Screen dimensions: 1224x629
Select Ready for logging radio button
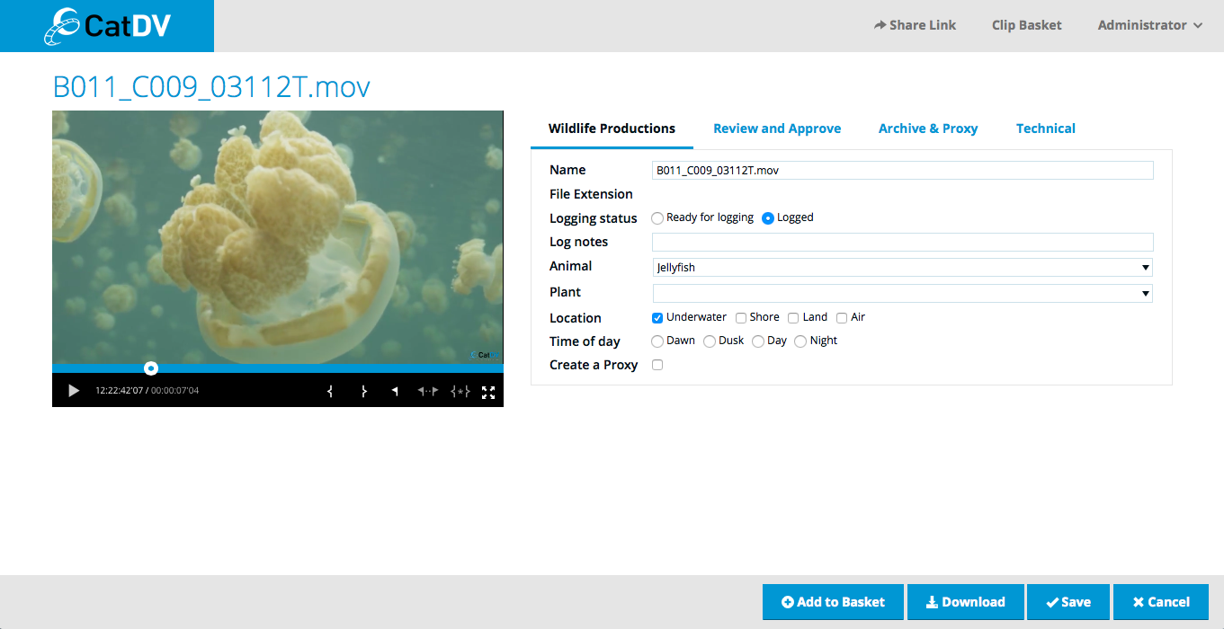pyautogui.click(x=657, y=218)
